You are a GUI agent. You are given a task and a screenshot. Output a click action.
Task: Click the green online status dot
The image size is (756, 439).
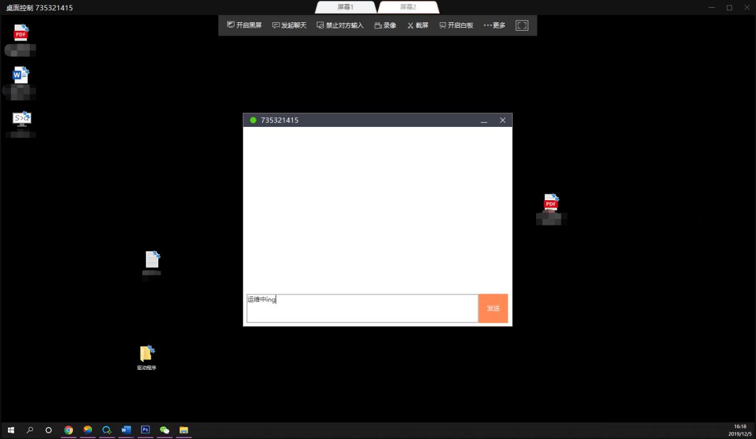(x=253, y=120)
